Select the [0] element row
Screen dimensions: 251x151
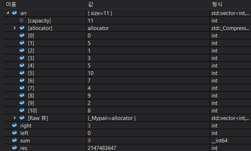(31, 35)
